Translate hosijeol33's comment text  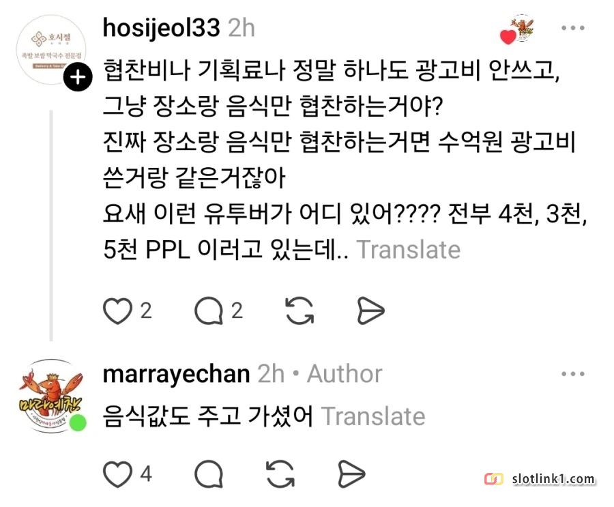409,250
